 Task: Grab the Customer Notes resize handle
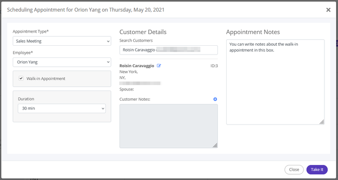click(215, 145)
